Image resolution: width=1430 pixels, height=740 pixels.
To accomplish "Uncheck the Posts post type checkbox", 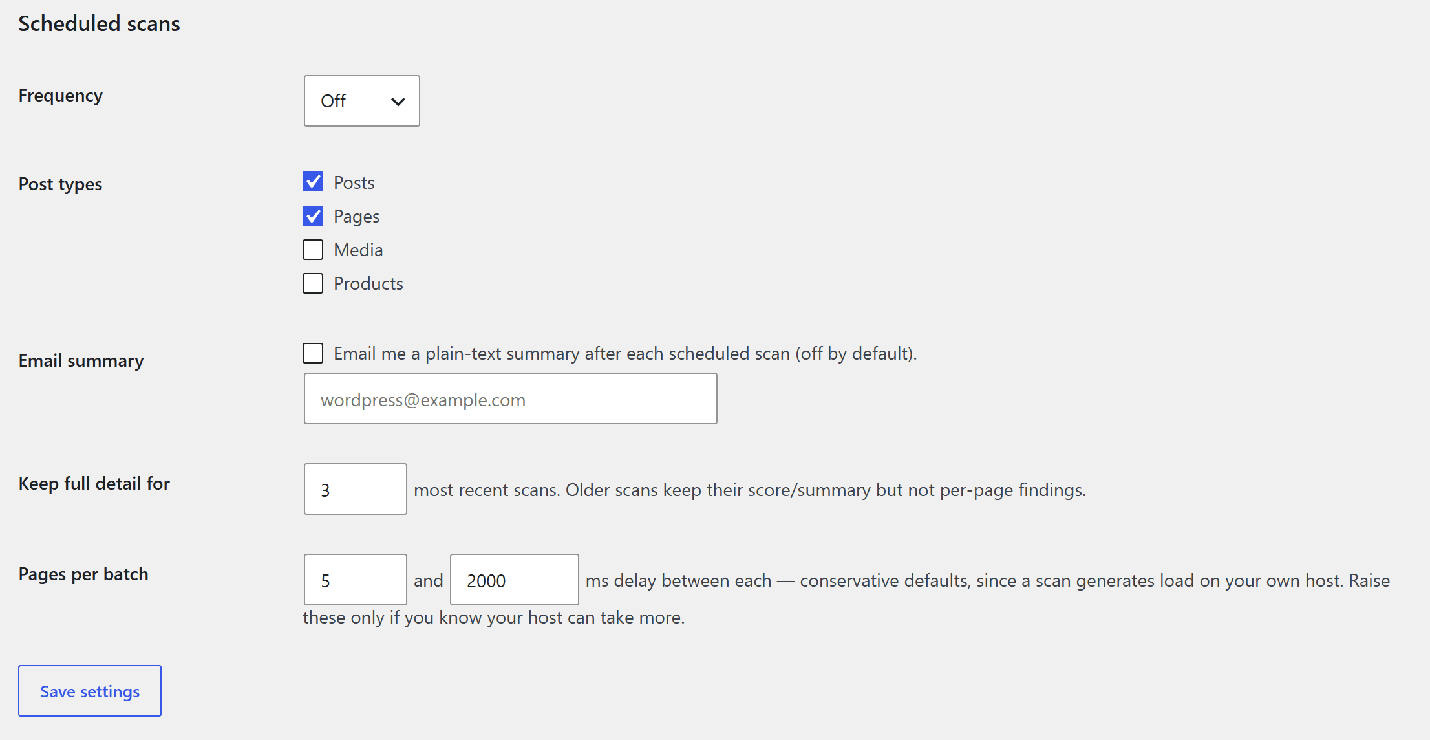I will coord(313,182).
